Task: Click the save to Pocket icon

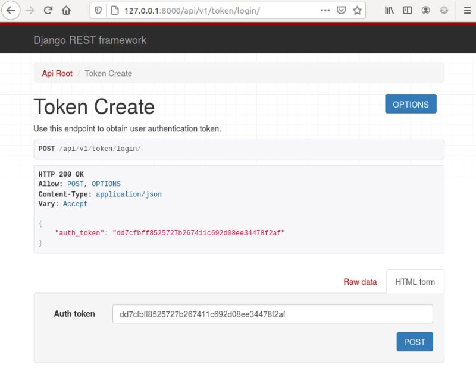Action: [x=340, y=10]
